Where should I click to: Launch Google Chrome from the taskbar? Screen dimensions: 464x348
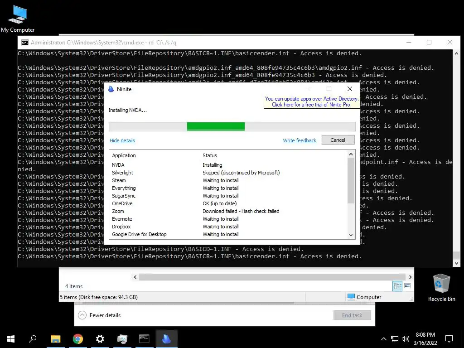(x=77, y=339)
